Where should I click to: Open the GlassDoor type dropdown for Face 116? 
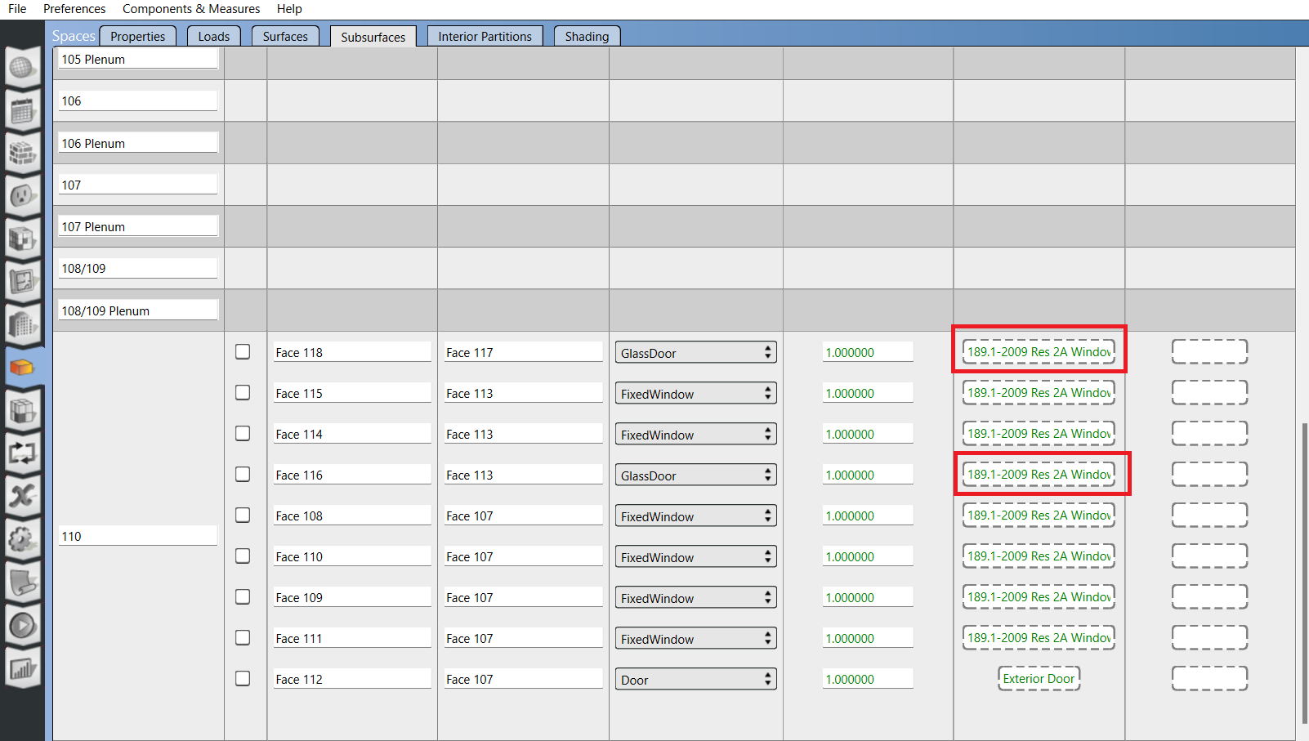pyautogui.click(x=695, y=475)
